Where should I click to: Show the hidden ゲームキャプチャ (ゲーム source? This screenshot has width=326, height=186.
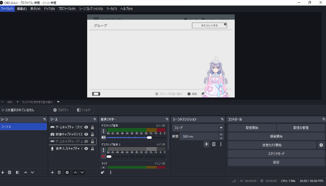click(86, 141)
